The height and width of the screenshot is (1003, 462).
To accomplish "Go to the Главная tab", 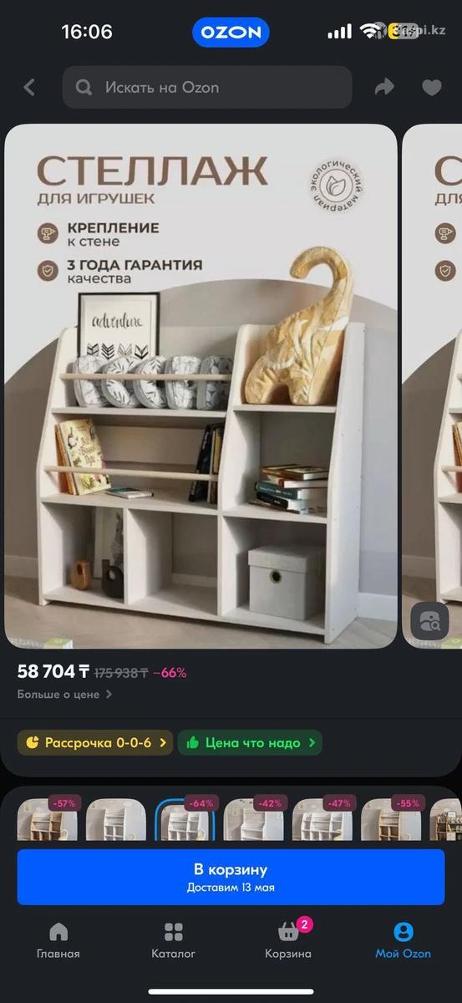I will click(58, 940).
